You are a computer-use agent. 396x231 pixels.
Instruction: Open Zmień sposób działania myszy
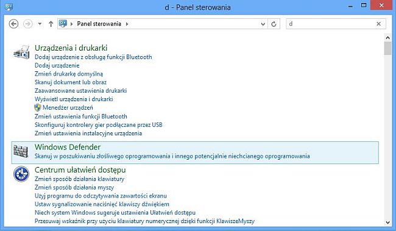[x=74, y=188]
